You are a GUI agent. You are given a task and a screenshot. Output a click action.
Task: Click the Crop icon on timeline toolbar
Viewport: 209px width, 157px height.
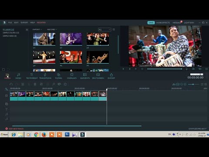(x=41, y=84)
